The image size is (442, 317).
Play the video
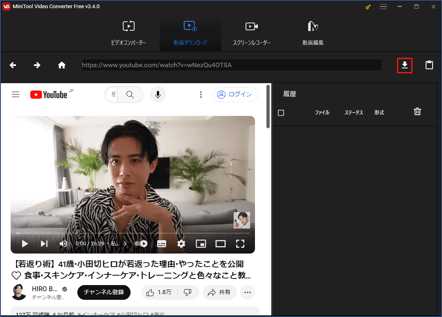coord(25,244)
